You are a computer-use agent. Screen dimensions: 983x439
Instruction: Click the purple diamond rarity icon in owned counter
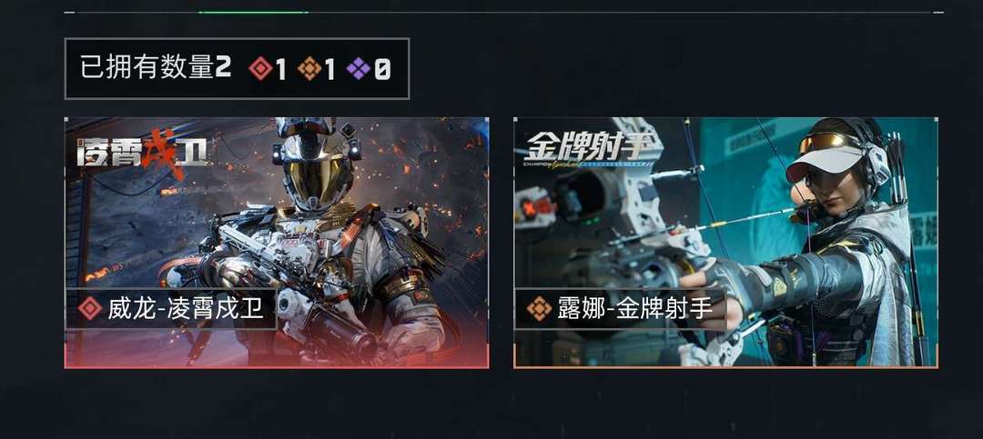[359, 68]
